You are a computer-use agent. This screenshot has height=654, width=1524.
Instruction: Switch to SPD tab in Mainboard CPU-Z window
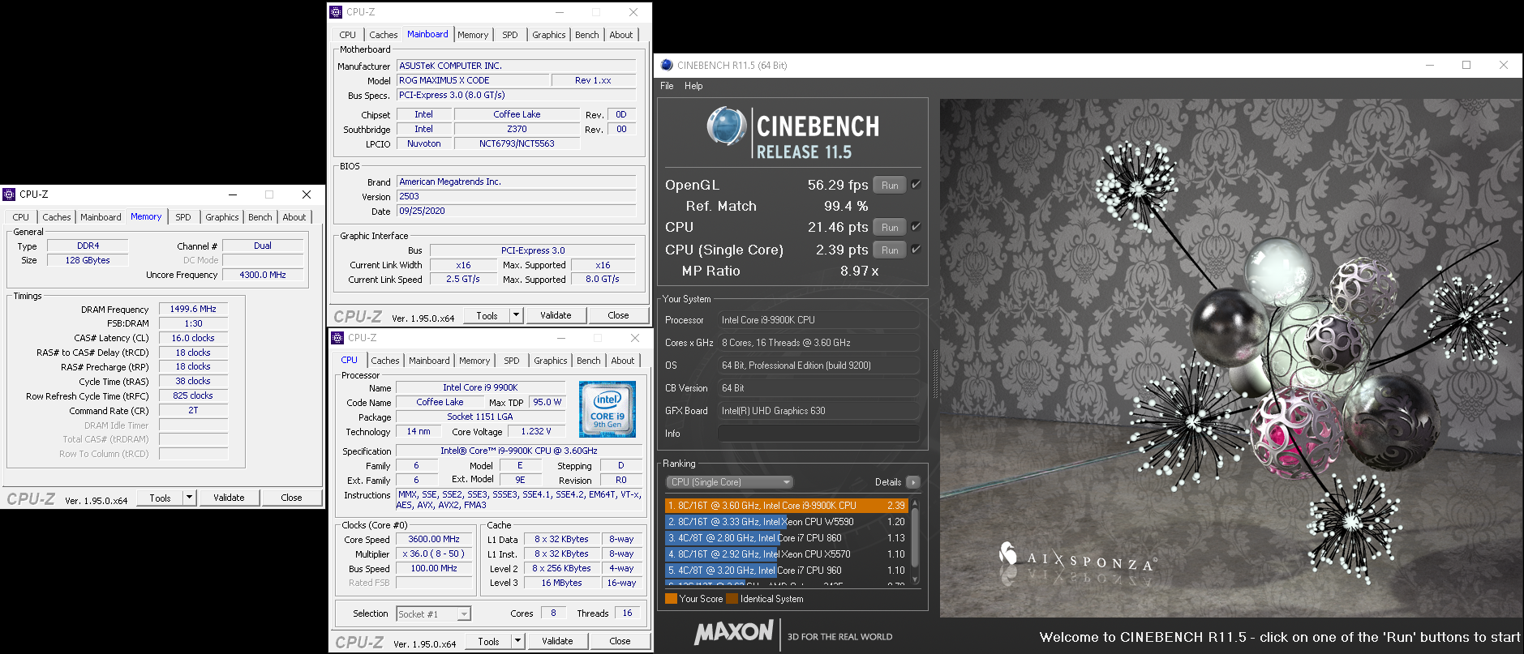[509, 35]
